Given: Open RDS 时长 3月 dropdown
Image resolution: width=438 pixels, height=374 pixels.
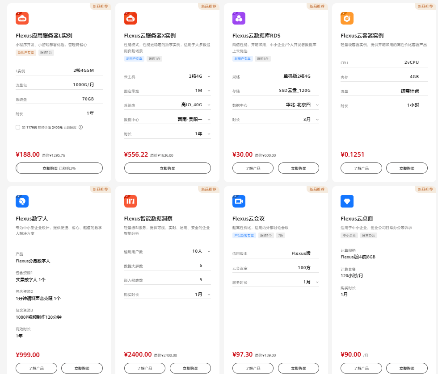Looking at the screenshot, I should pos(276,119).
